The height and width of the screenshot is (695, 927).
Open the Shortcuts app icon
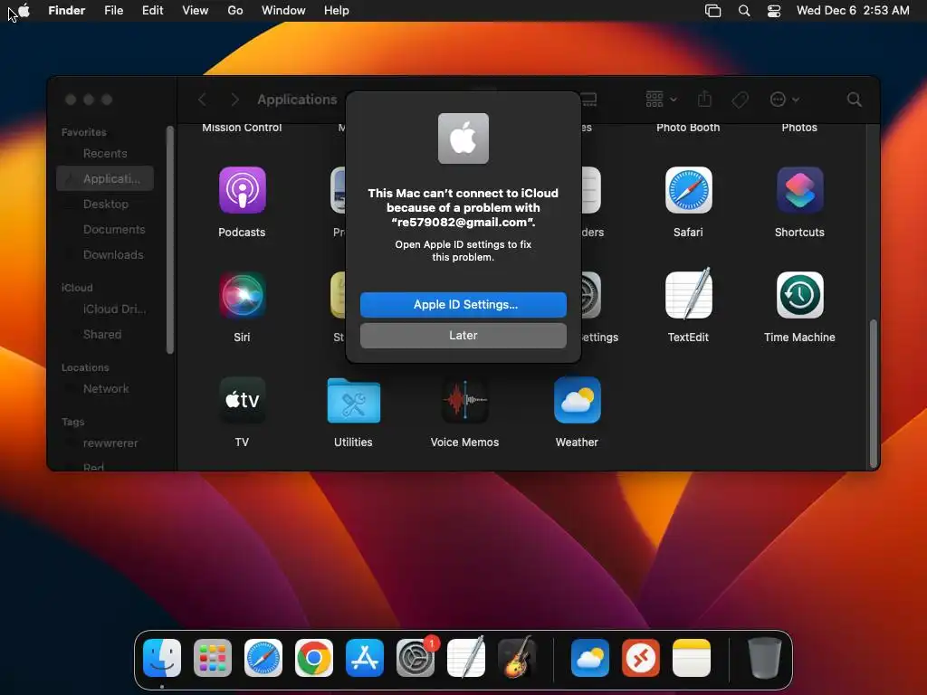[799, 190]
